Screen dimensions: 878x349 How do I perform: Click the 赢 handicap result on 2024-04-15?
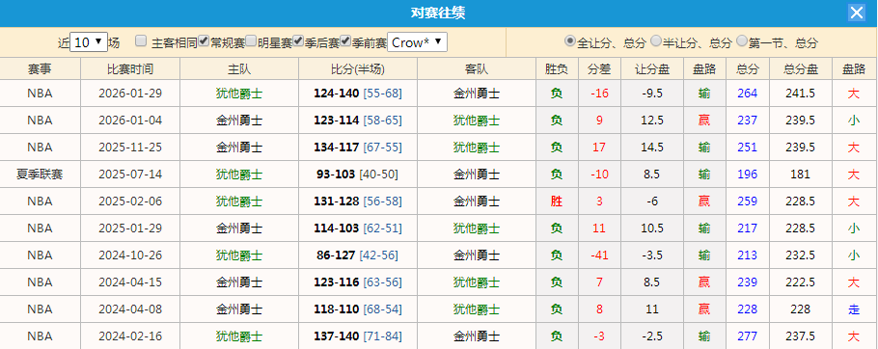[x=704, y=282]
